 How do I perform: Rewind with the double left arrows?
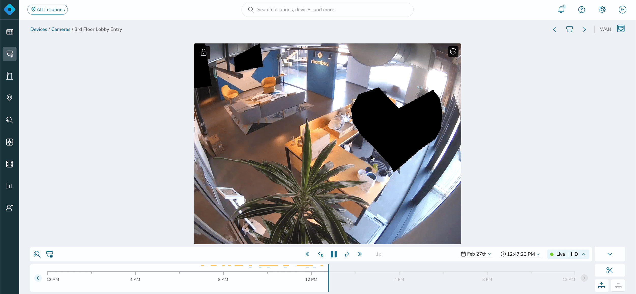point(308,254)
